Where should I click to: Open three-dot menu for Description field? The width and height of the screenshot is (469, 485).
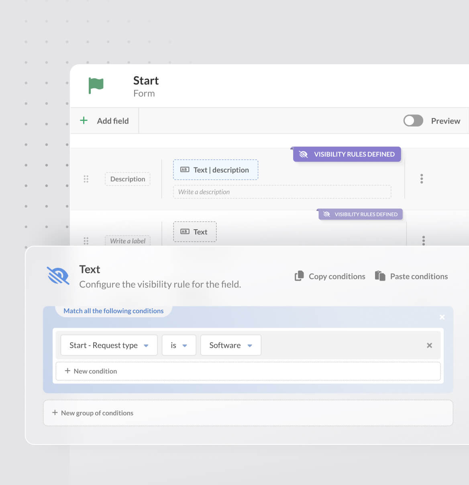(421, 179)
